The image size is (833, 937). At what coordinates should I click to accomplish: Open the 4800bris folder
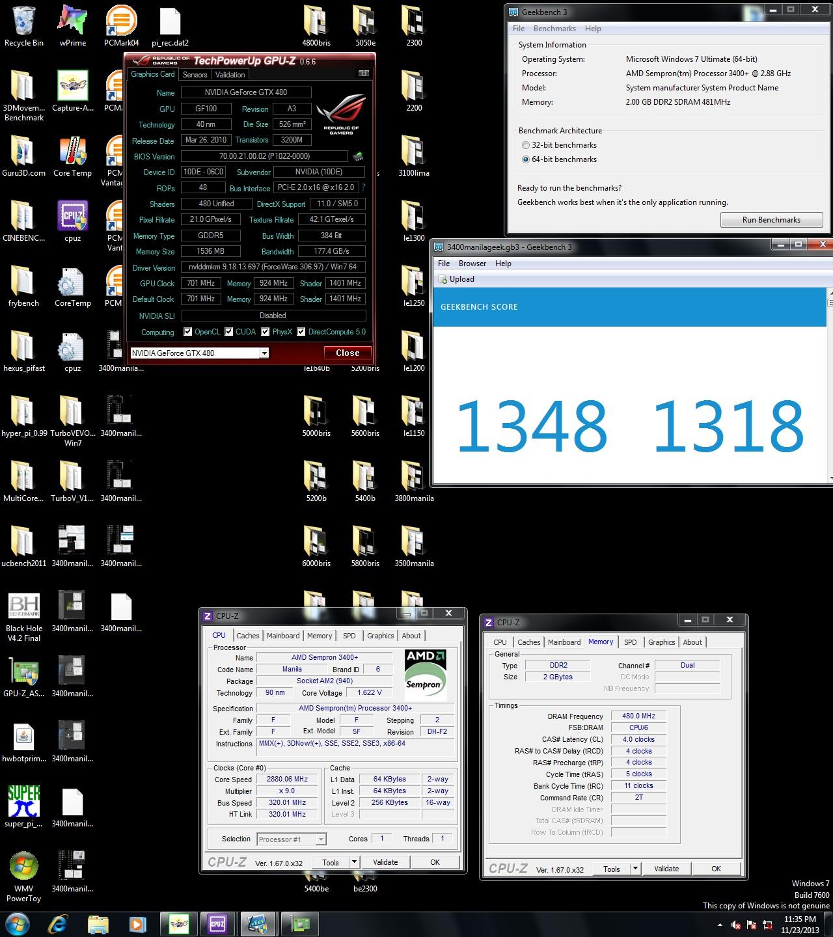pyautogui.click(x=316, y=26)
